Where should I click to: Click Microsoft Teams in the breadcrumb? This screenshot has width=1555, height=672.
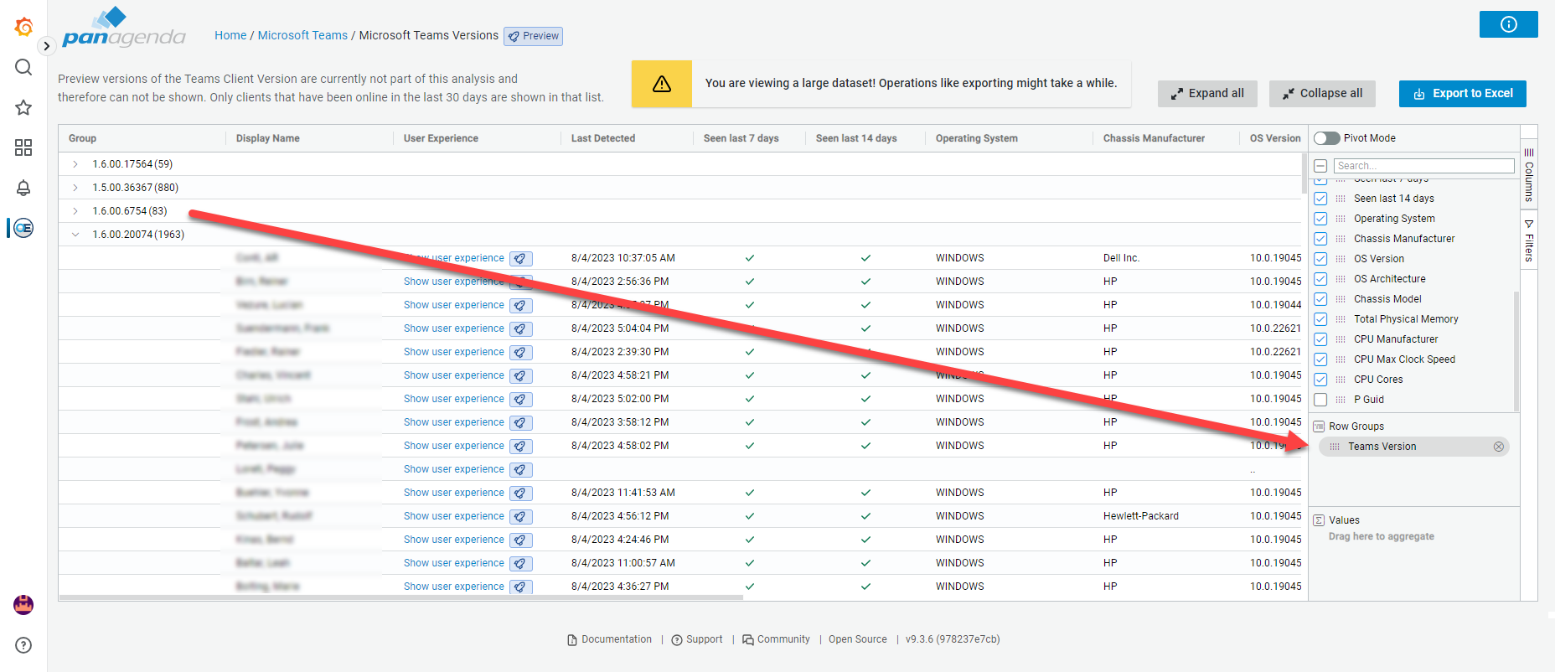(302, 35)
